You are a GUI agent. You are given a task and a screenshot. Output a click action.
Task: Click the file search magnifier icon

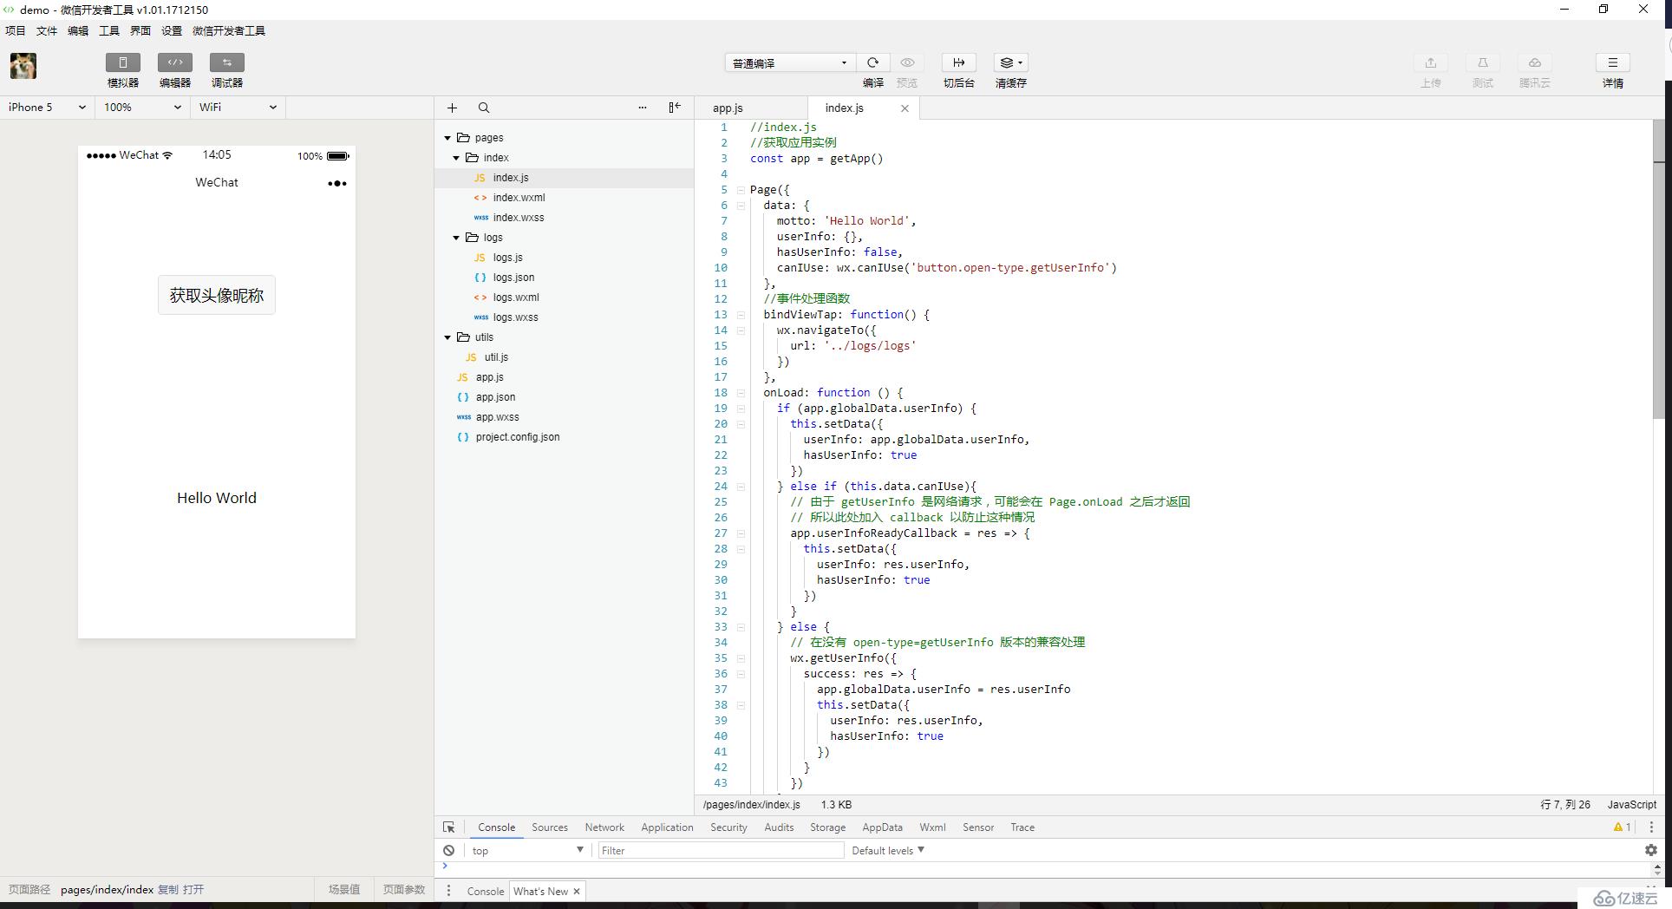coord(484,108)
